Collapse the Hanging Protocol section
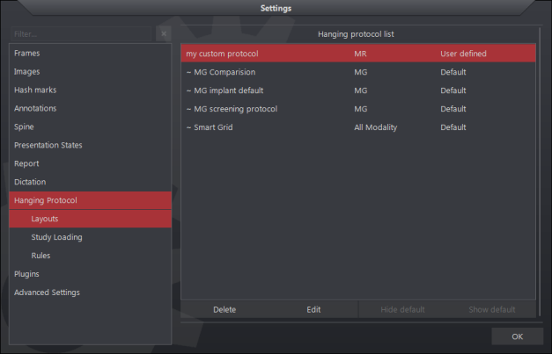 pos(46,200)
